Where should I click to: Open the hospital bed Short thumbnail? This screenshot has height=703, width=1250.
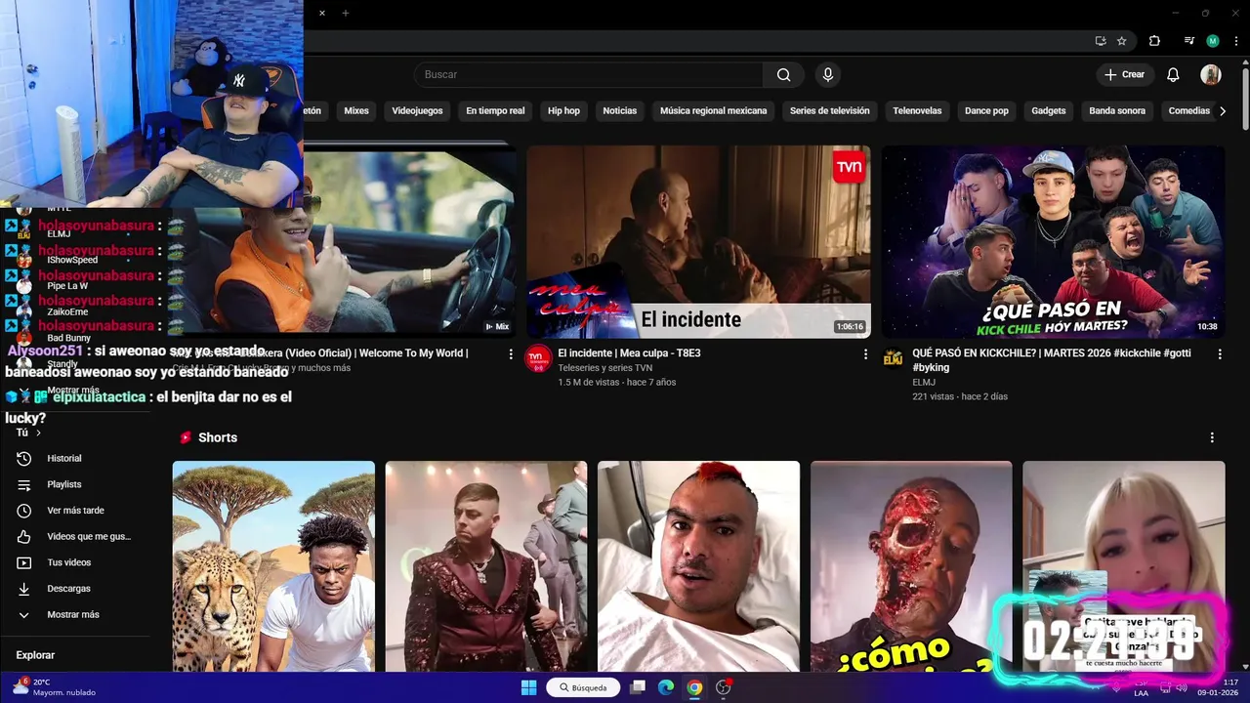pos(698,566)
